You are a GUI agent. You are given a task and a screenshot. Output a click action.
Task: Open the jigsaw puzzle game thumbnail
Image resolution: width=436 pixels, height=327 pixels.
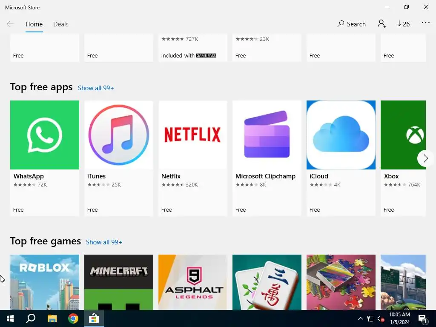(341, 282)
